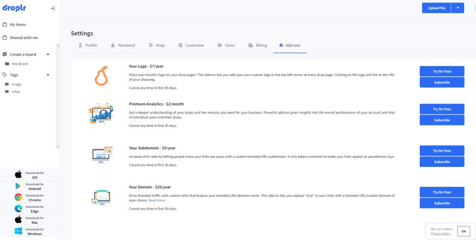Try Your Logo add-on for free
This screenshot has height=240, width=476.
pos(442,71)
